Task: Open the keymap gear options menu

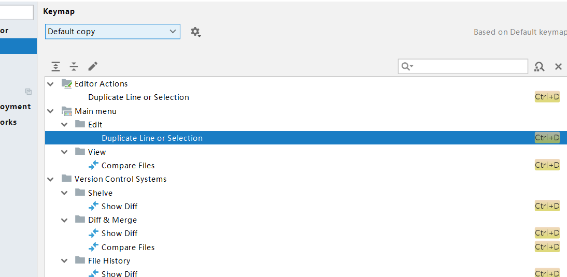Action: tap(195, 32)
